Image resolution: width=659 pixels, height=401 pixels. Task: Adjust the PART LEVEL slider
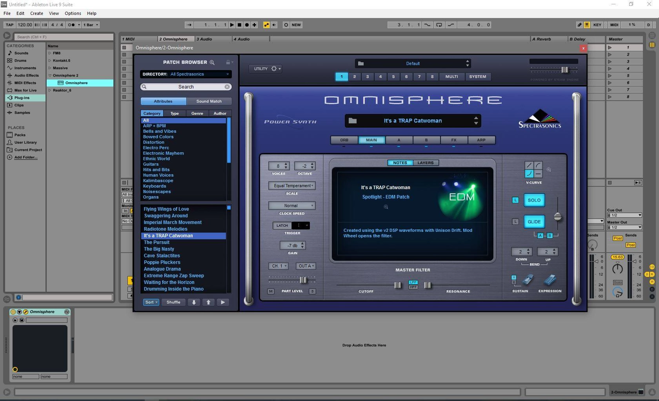pyautogui.click(x=303, y=280)
